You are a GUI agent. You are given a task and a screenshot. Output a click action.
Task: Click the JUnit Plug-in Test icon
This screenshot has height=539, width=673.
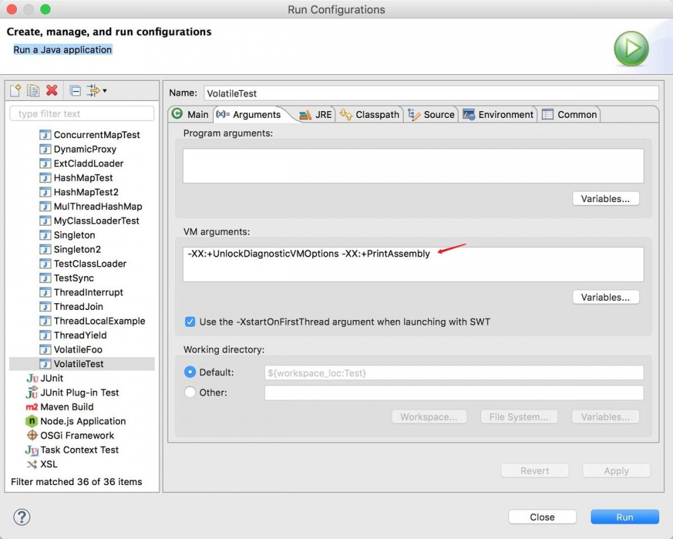(x=32, y=392)
